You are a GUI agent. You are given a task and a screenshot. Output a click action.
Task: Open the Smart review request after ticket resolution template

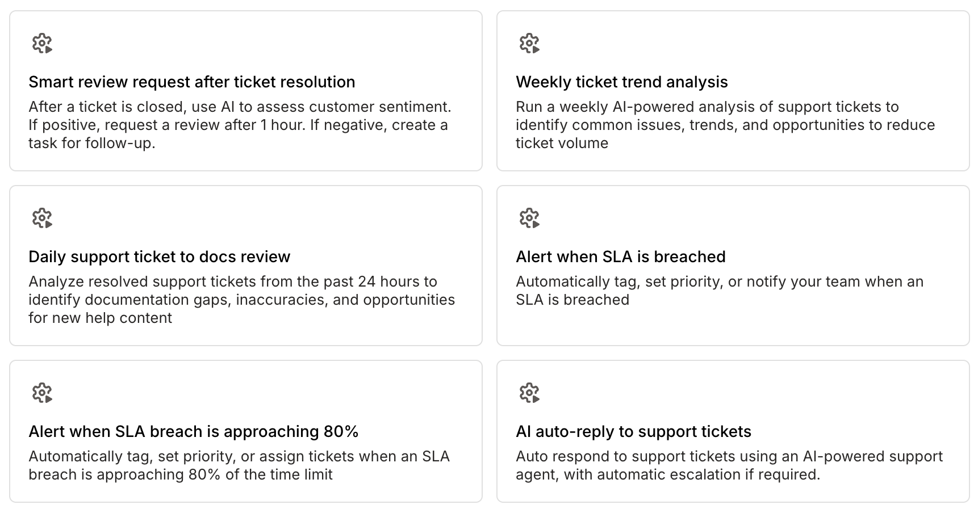(x=191, y=82)
